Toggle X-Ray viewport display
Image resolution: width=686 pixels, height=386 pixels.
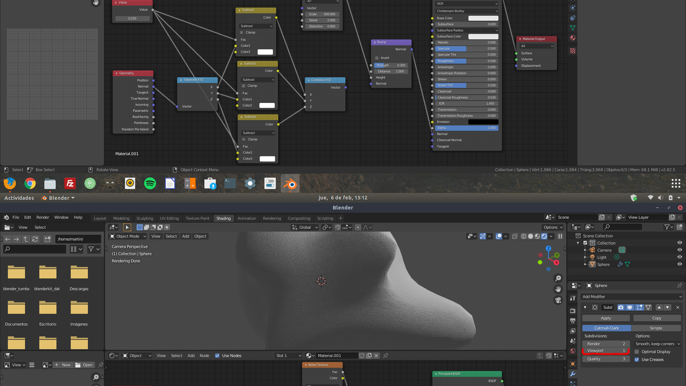pyautogui.click(x=514, y=236)
